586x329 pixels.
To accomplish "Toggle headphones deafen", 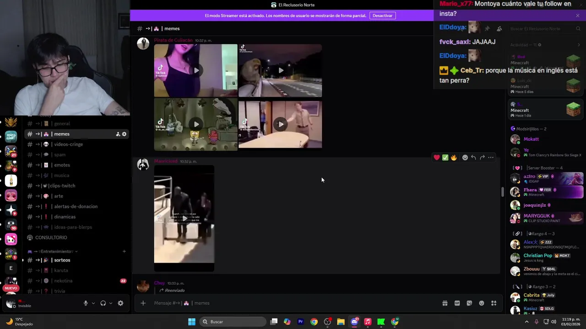I will pos(103,303).
